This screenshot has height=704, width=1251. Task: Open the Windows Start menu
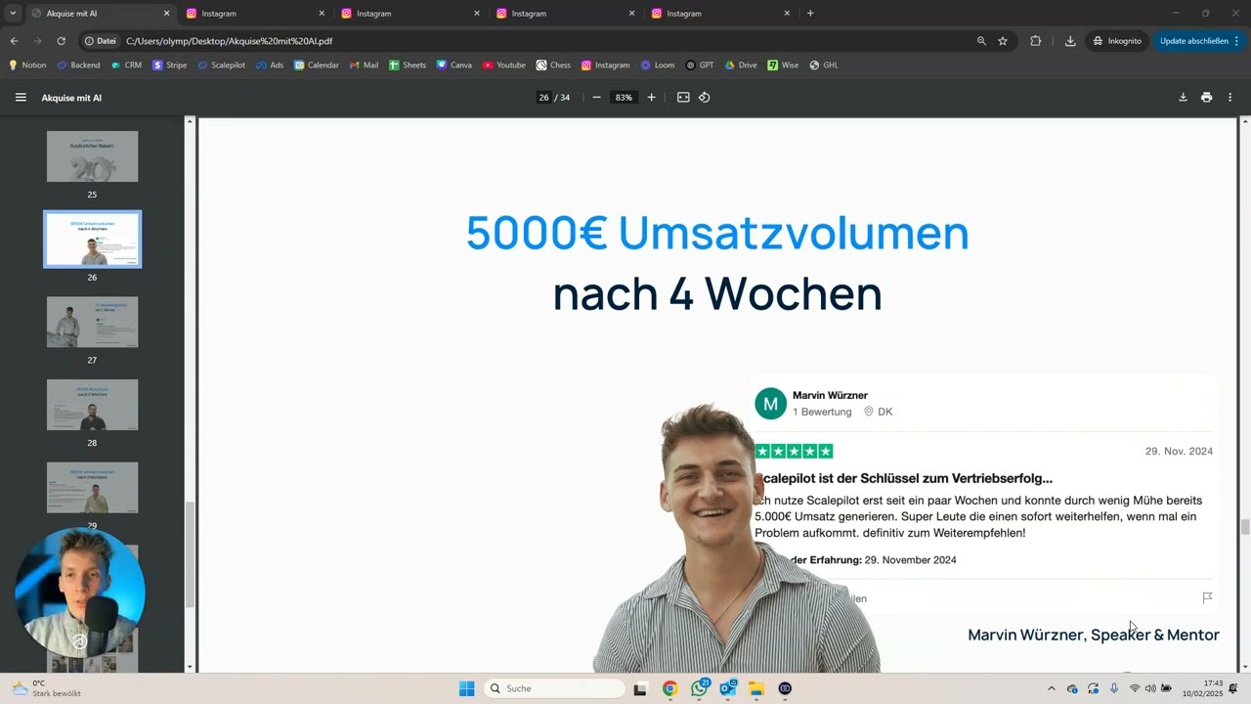[x=467, y=688]
